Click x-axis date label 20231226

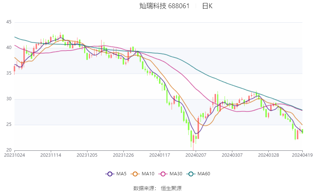123,155
